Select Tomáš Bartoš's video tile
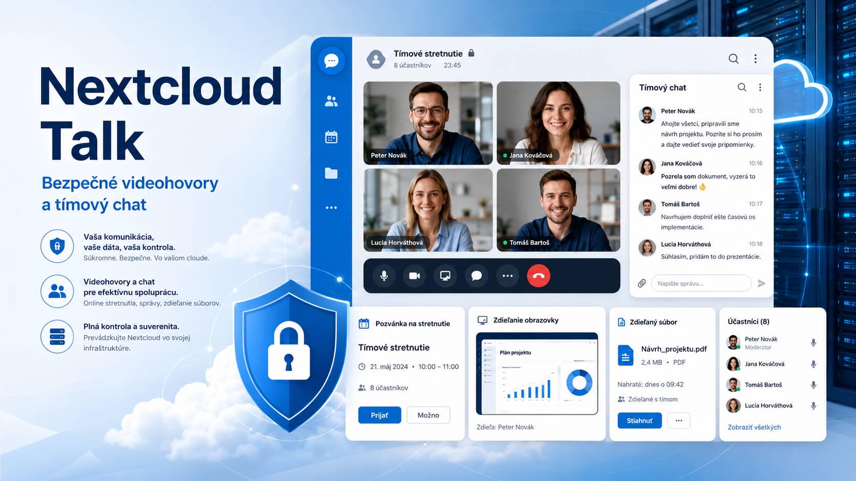 click(x=559, y=210)
